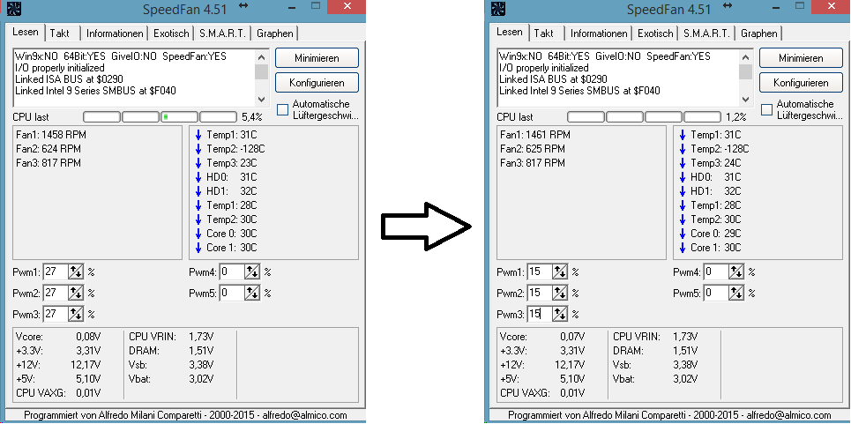Click Vcore value 0,08V

pos(89,337)
